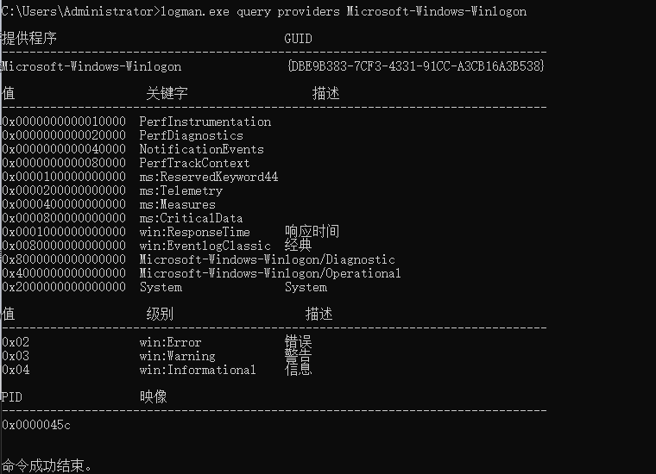Click the win:EventlogClassic keyword
Viewport: 656px width, 474px height.
pyautogui.click(x=205, y=246)
